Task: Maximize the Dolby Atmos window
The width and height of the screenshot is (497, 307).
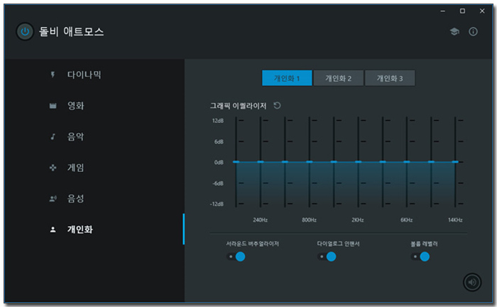Action: tap(462, 11)
